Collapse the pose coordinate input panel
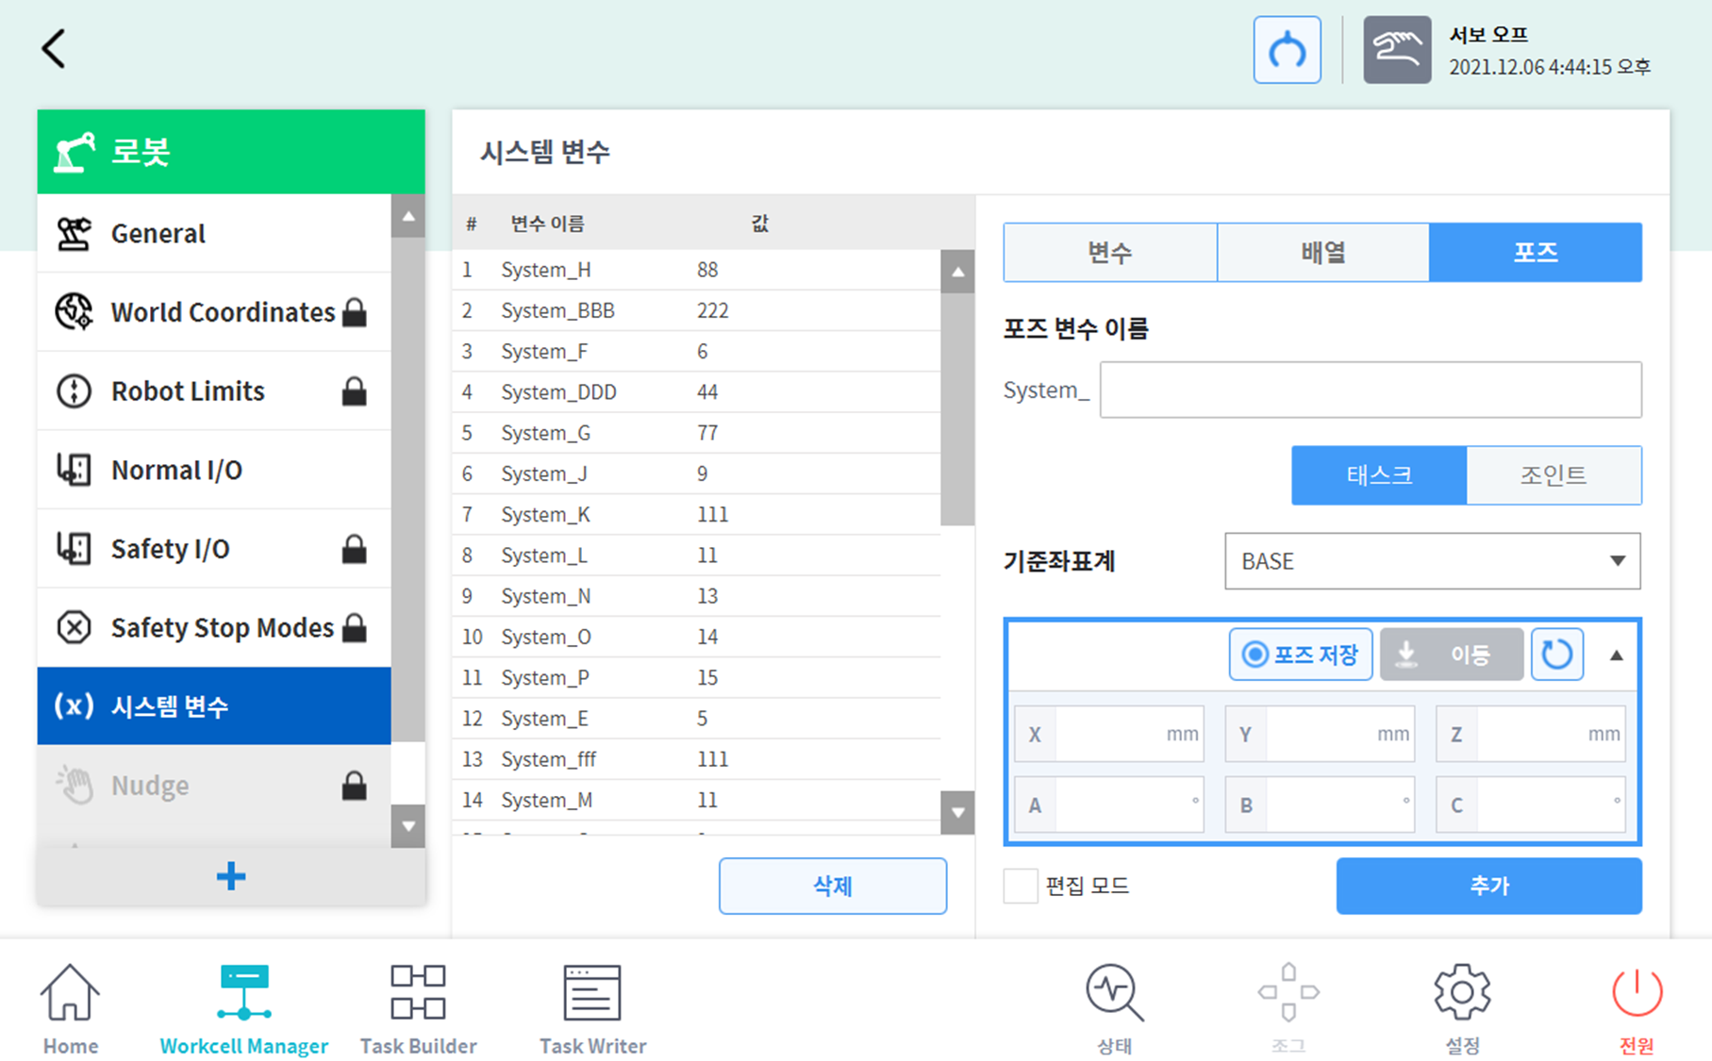The width and height of the screenshot is (1712, 1061). 1614,654
